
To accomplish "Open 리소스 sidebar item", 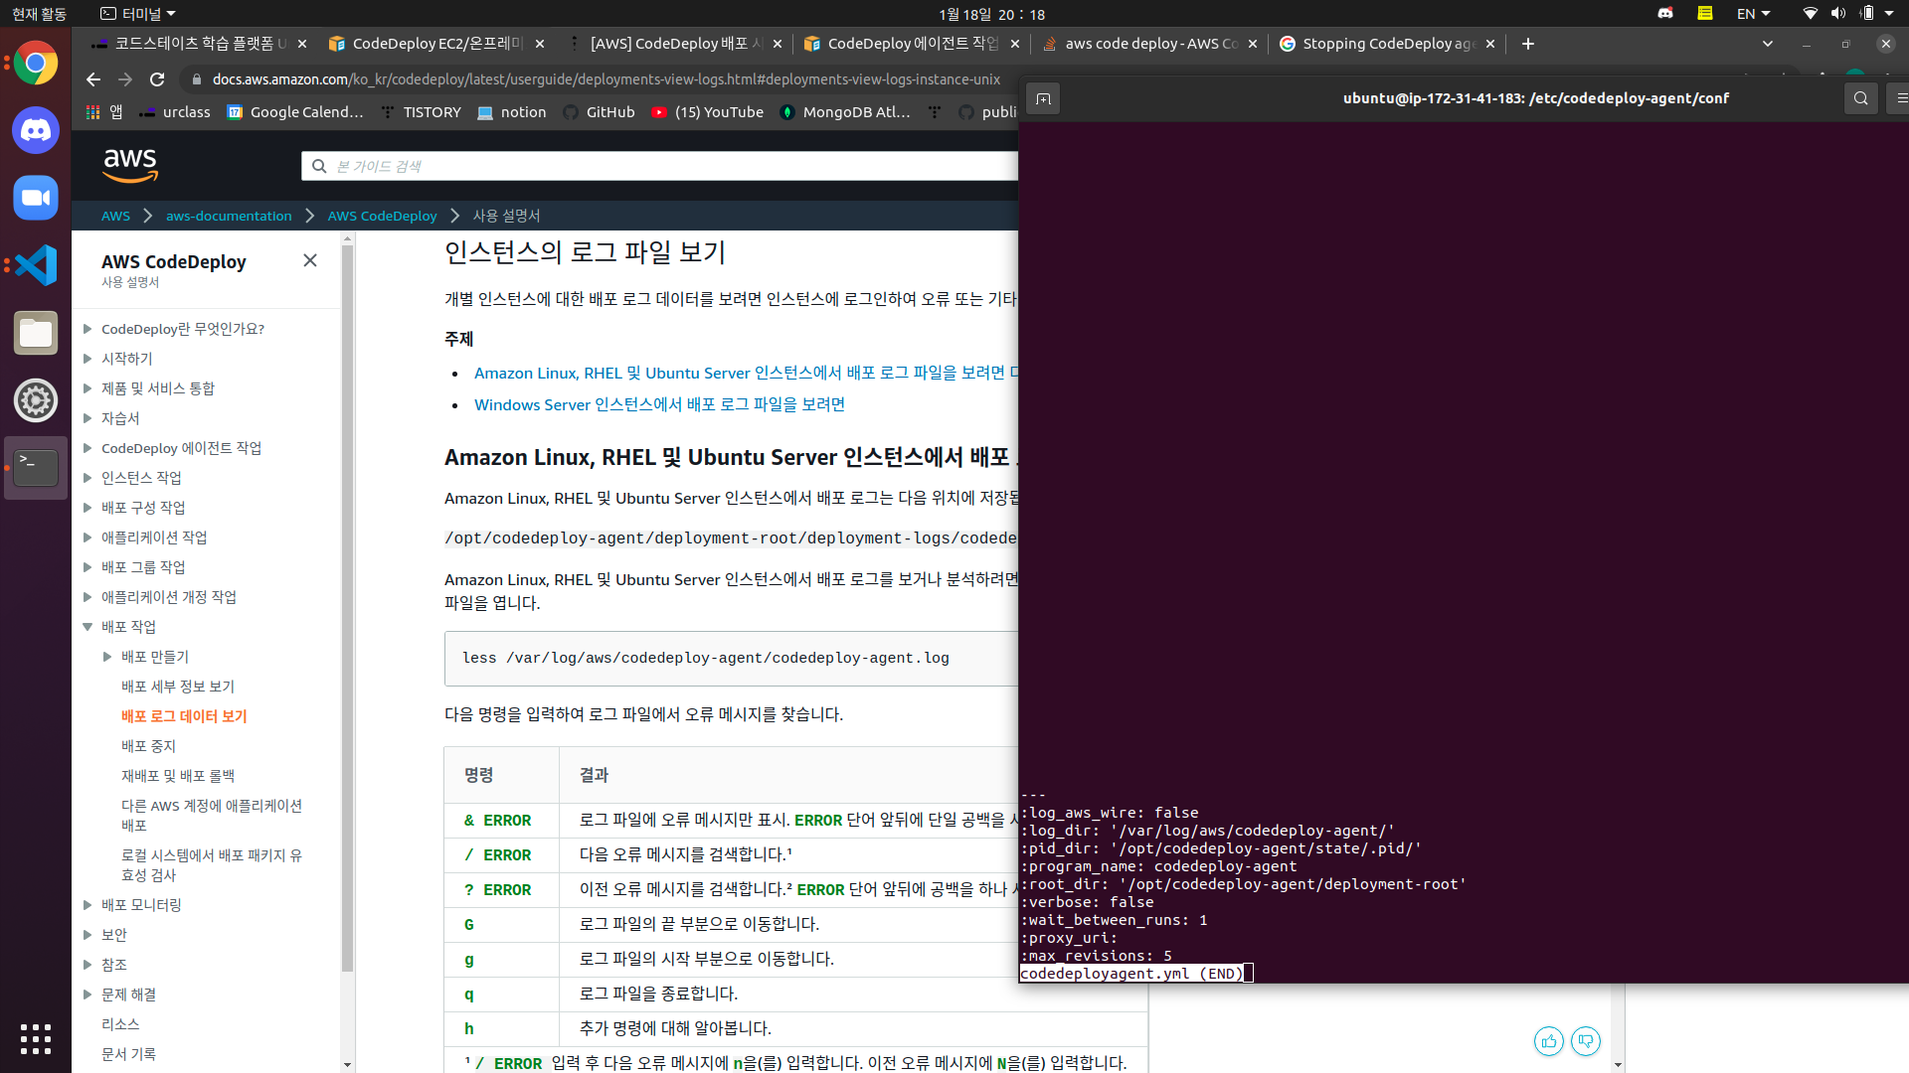I will click(120, 1024).
